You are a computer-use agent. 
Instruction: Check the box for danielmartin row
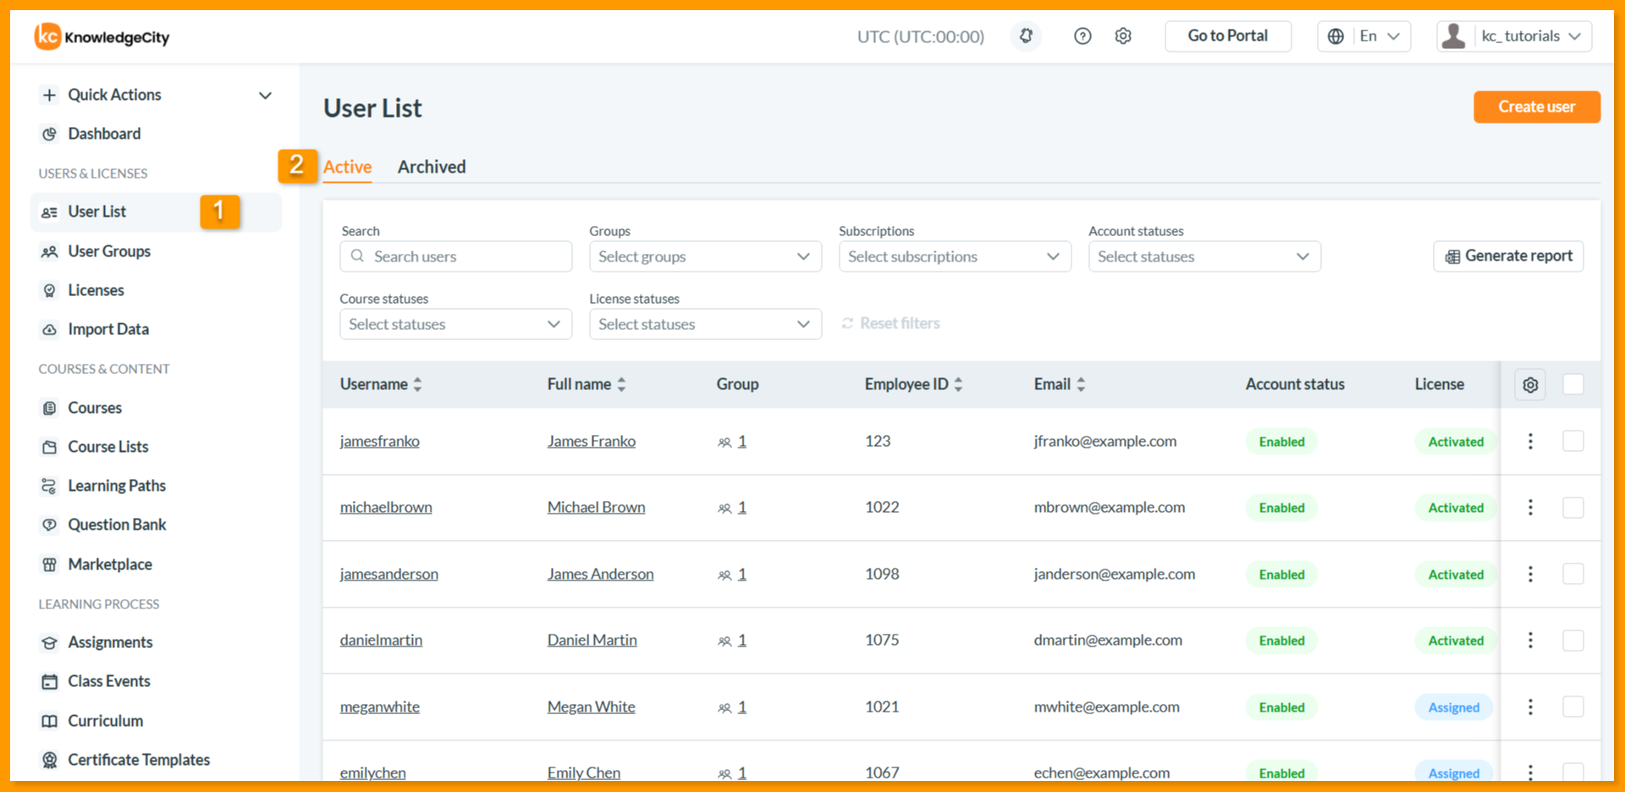point(1573,640)
